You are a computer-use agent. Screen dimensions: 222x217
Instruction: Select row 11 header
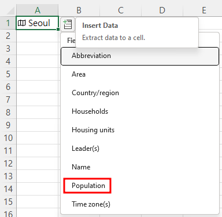coord(8,151)
